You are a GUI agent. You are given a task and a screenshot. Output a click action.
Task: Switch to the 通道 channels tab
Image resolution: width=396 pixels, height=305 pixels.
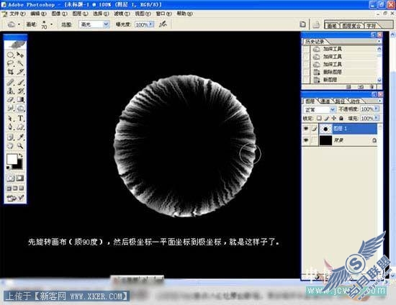click(325, 101)
